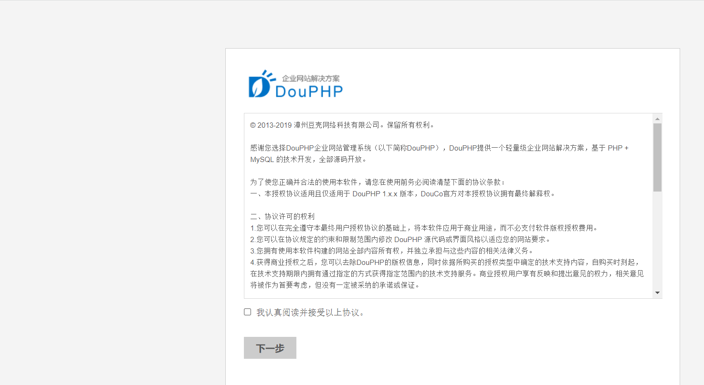Click the license scrollbar up arrow
Viewport: 704px width, 385px height.
click(657, 119)
